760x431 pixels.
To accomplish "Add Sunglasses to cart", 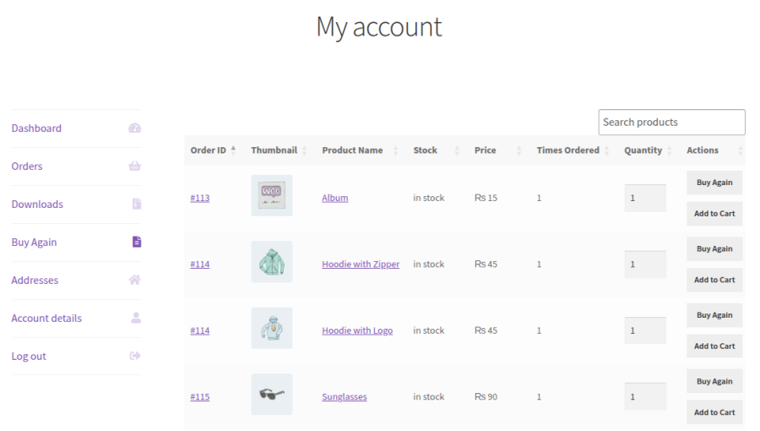I will (x=714, y=412).
